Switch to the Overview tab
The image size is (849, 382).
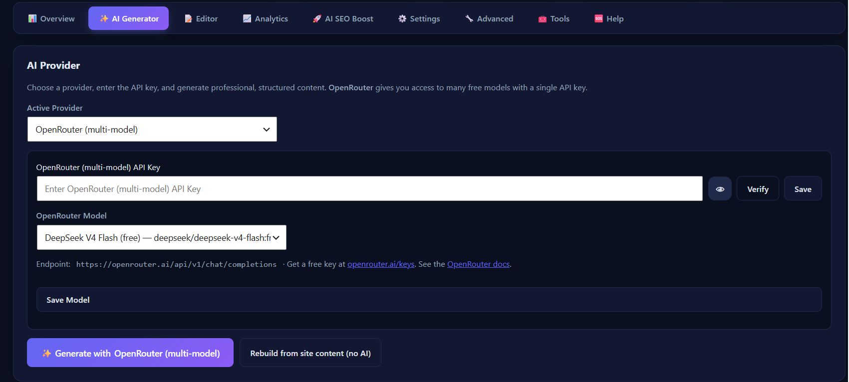coord(52,18)
